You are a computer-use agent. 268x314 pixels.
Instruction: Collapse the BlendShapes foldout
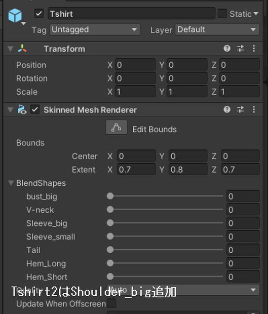pyautogui.click(x=11, y=183)
